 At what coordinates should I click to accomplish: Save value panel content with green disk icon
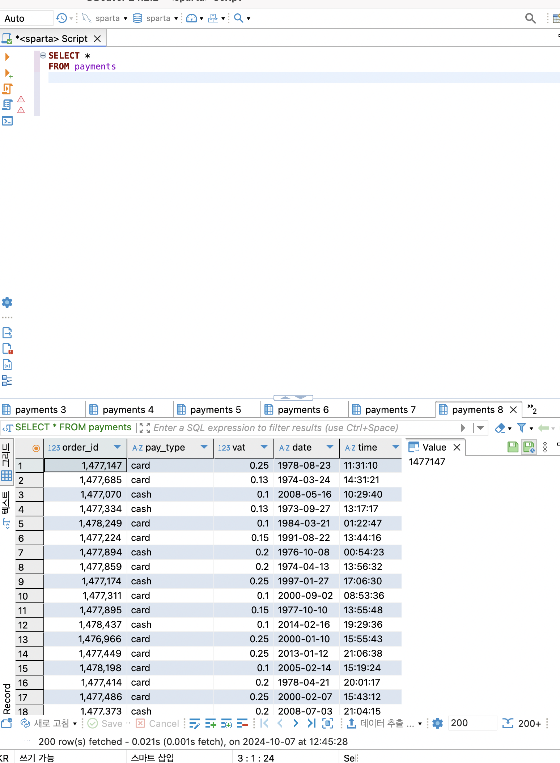coord(513,447)
